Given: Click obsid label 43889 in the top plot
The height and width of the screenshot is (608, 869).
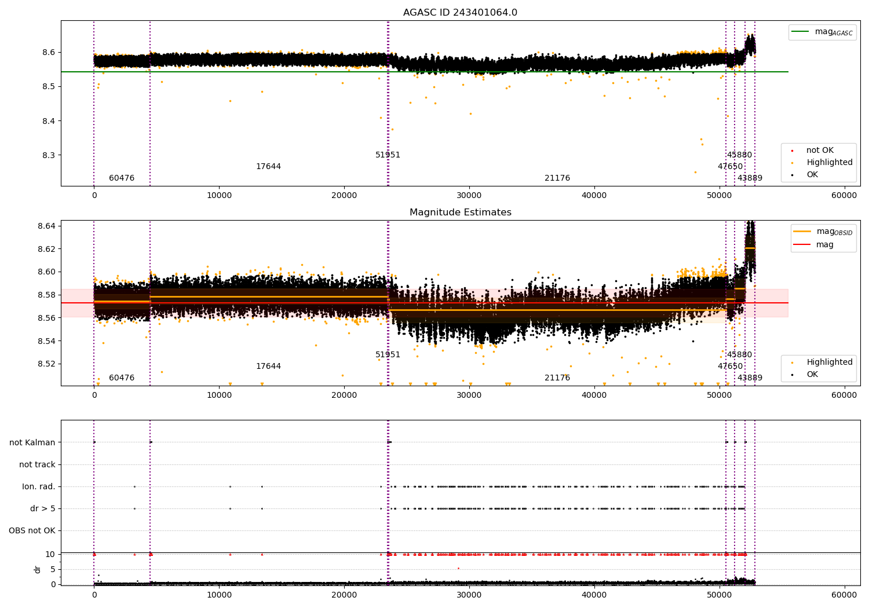Looking at the screenshot, I should pyautogui.click(x=750, y=178).
